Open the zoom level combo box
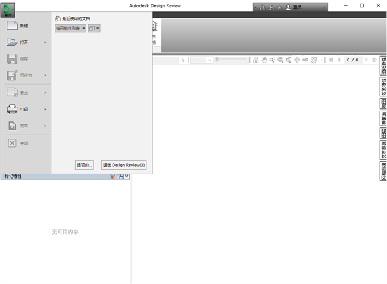The width and height of the screenshot is (387, 284). pyautogui.click(x=201, y=60)
